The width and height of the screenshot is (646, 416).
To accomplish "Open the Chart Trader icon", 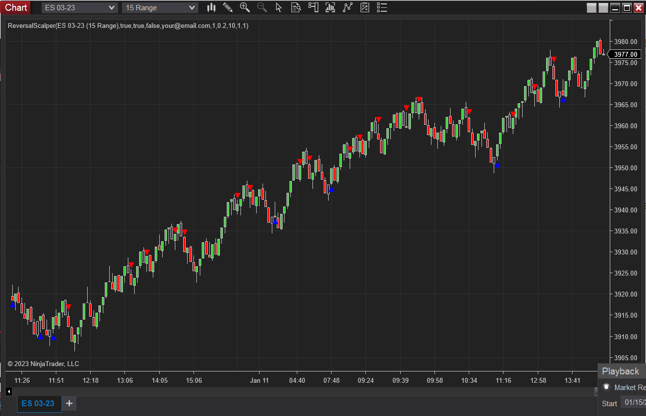I will [x=313, y=7].
